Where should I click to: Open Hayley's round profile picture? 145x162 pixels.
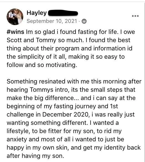click(x=15, y=17)
